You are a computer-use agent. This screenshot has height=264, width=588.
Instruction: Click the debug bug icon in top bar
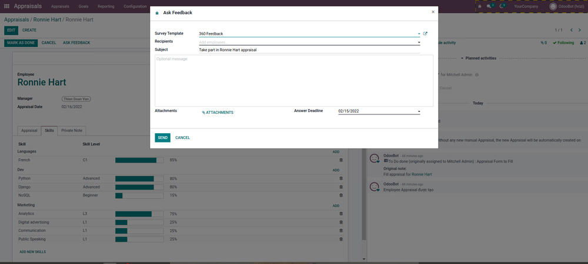pyautogui.click(x=480, y=6)
